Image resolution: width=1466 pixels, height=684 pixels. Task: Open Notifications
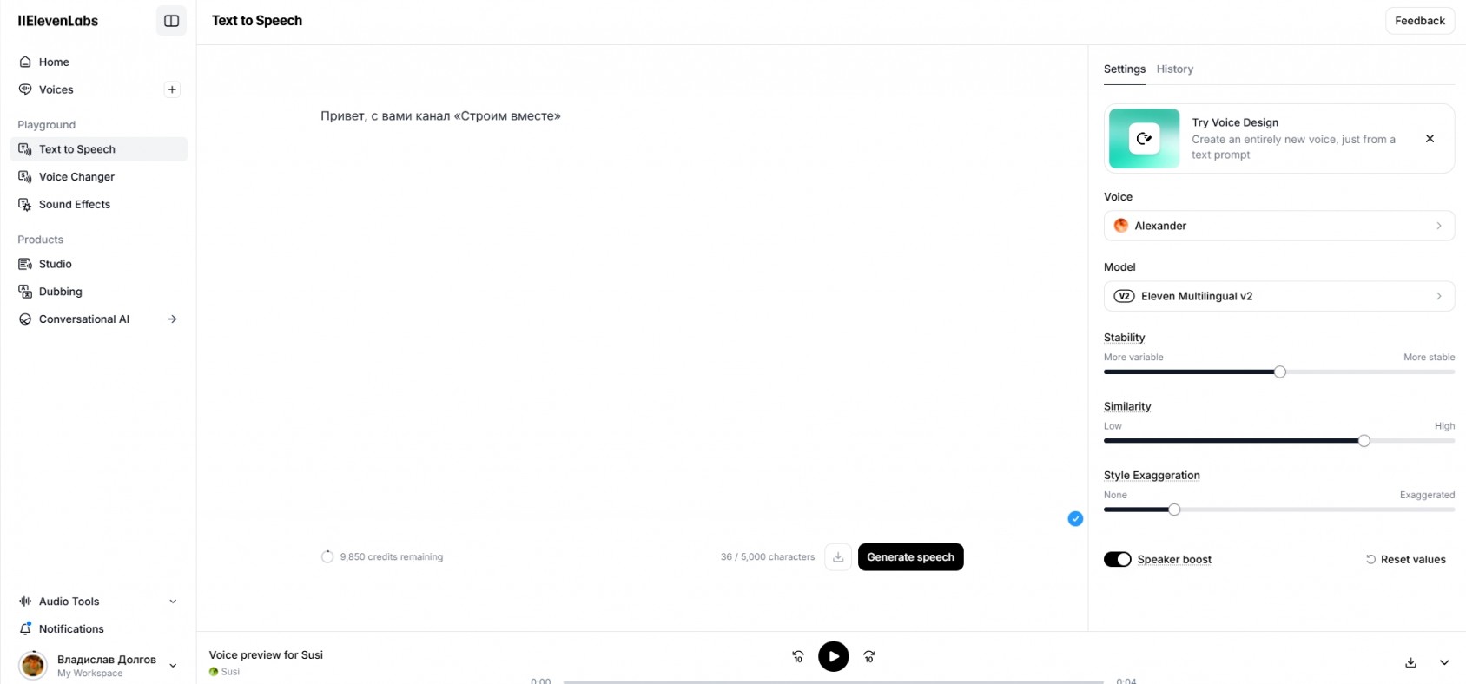[x=98, y=629]
